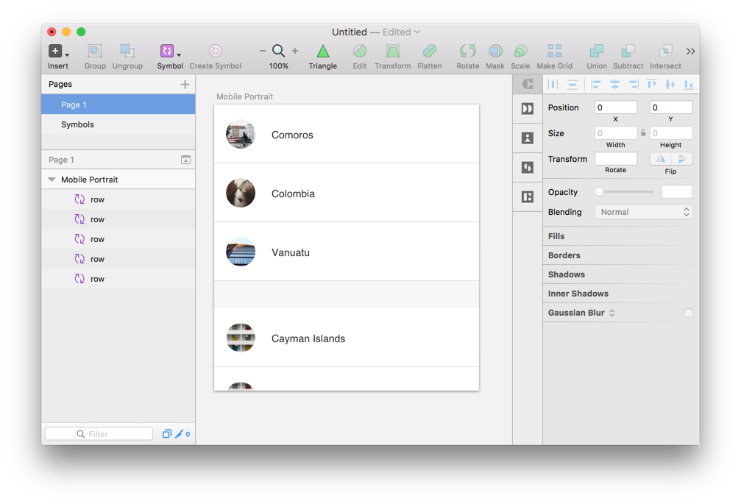
Task: Align layers to top edge
Action: click(x=652, y=84)
